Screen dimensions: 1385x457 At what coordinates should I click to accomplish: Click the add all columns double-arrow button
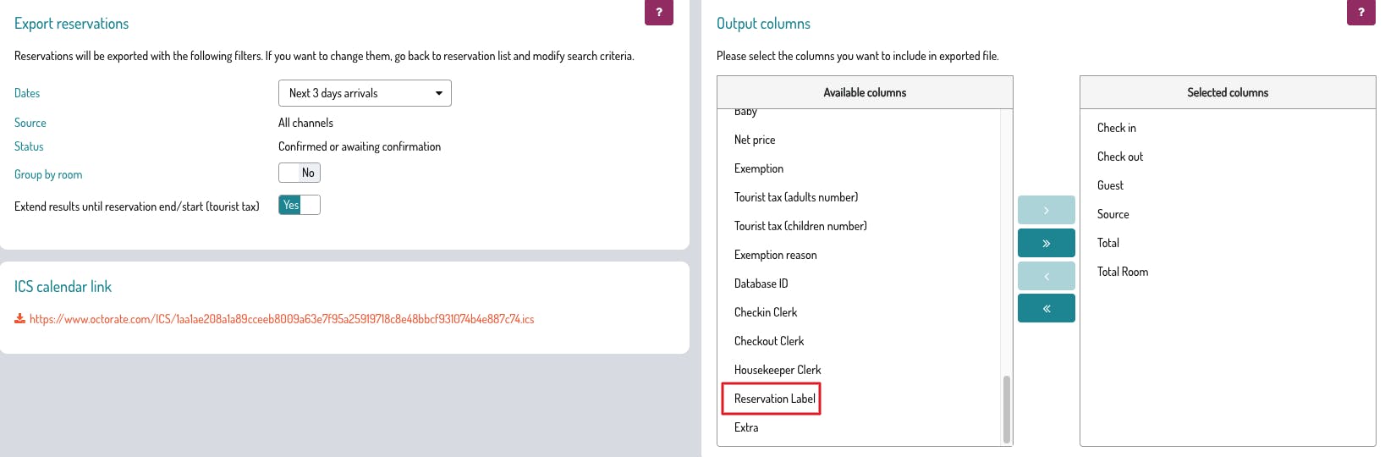tap(1046, 243)
